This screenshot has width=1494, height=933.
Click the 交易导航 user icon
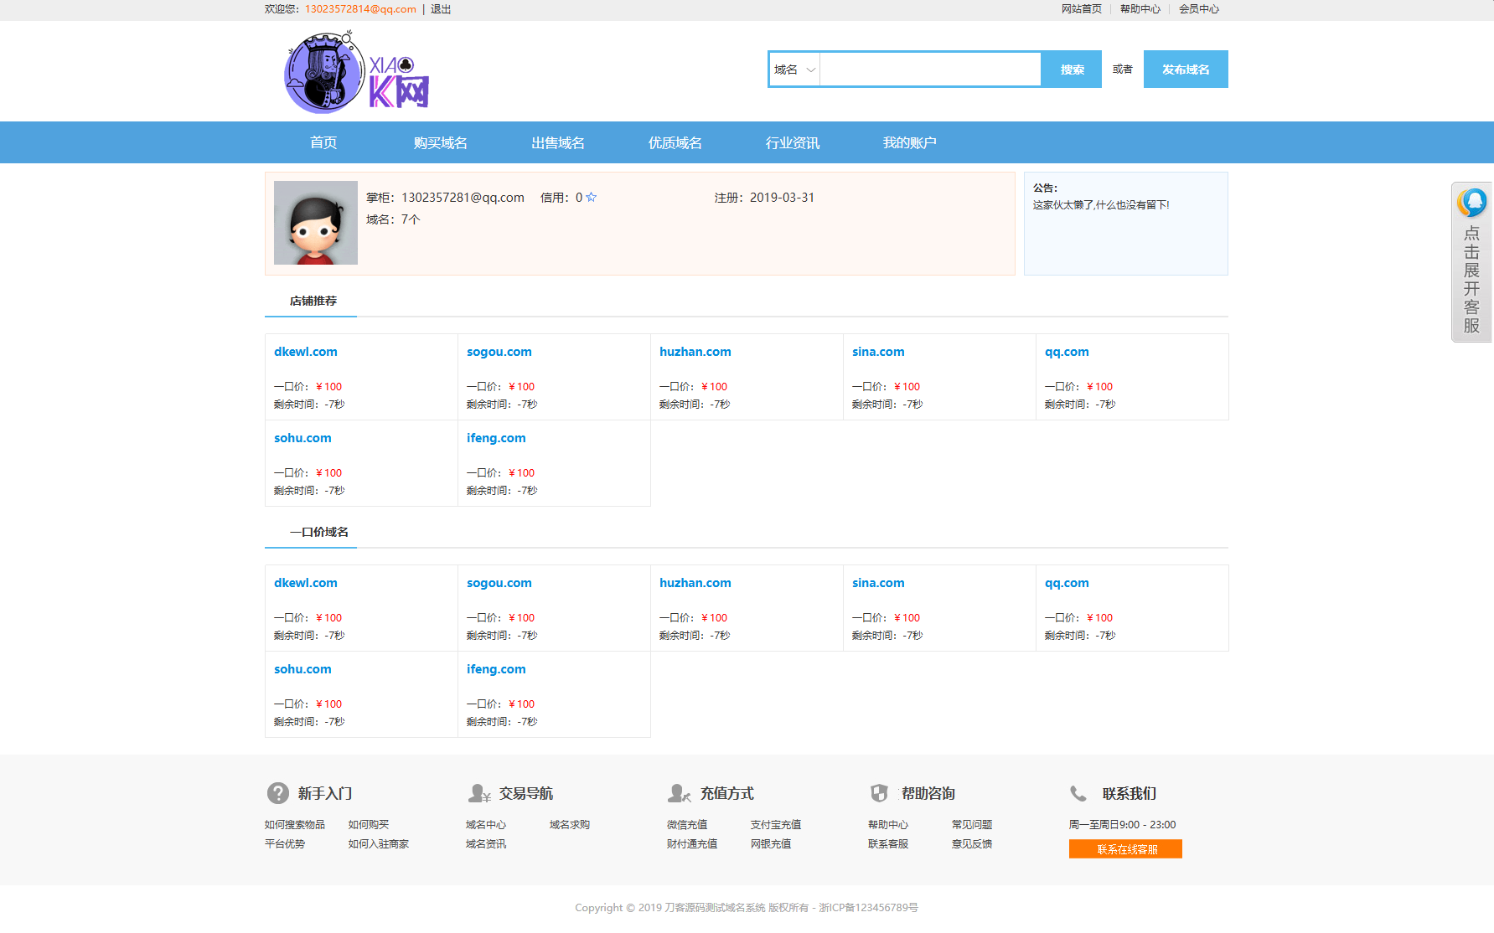[479, 793]
